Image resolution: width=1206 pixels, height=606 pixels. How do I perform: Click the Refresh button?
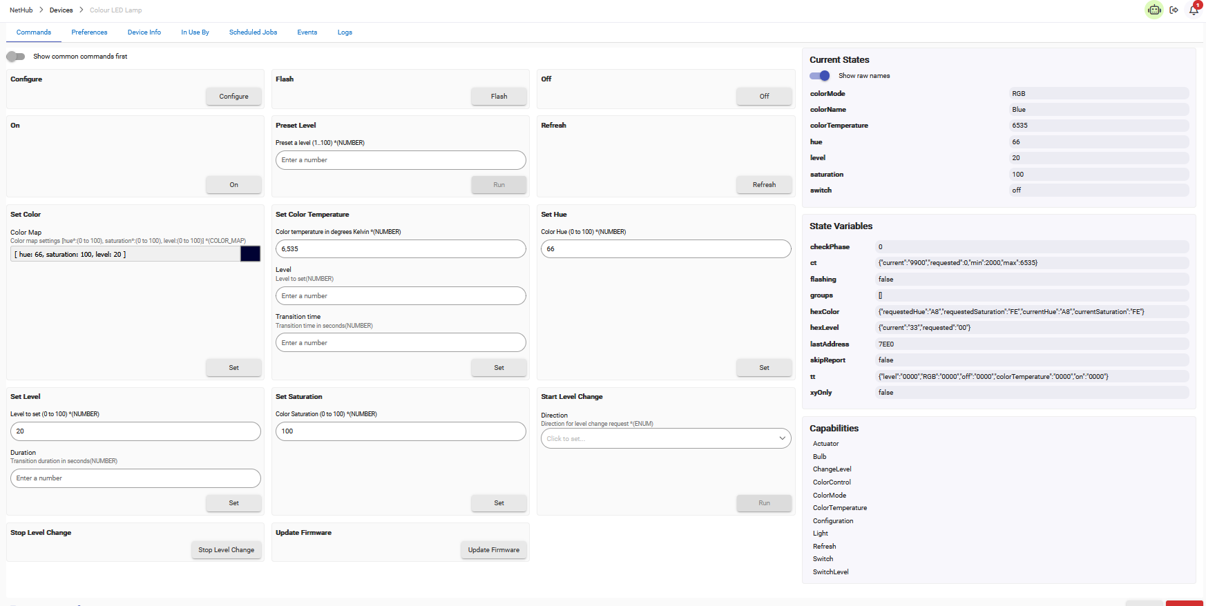click(x=764, y=185)
